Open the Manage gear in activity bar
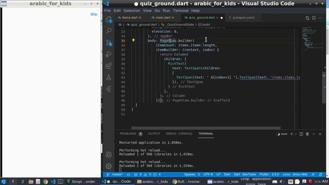The image size is (329, 185). pos(108,166)
